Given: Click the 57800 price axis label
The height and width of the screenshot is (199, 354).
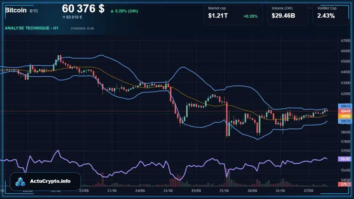Looking at the screenshot, I should pyautogui.click(x=345, y=142).
